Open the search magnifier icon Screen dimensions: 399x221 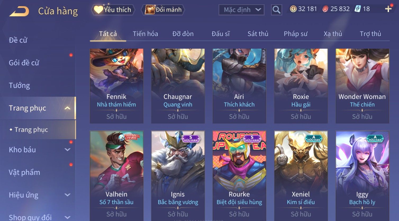coord(276,10)
